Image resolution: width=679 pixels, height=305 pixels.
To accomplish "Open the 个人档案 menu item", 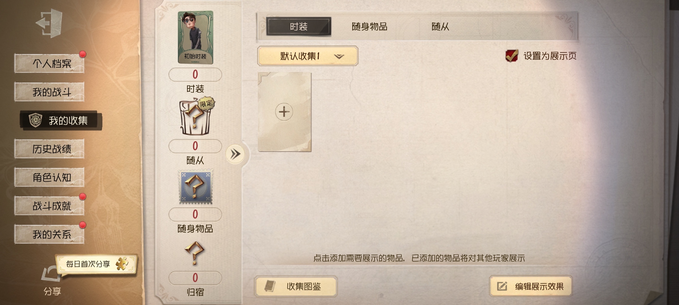I will (49, 63).
